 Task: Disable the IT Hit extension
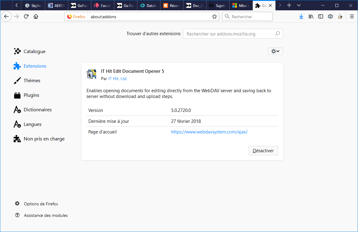pyautogui.click(x=263, y=151)
